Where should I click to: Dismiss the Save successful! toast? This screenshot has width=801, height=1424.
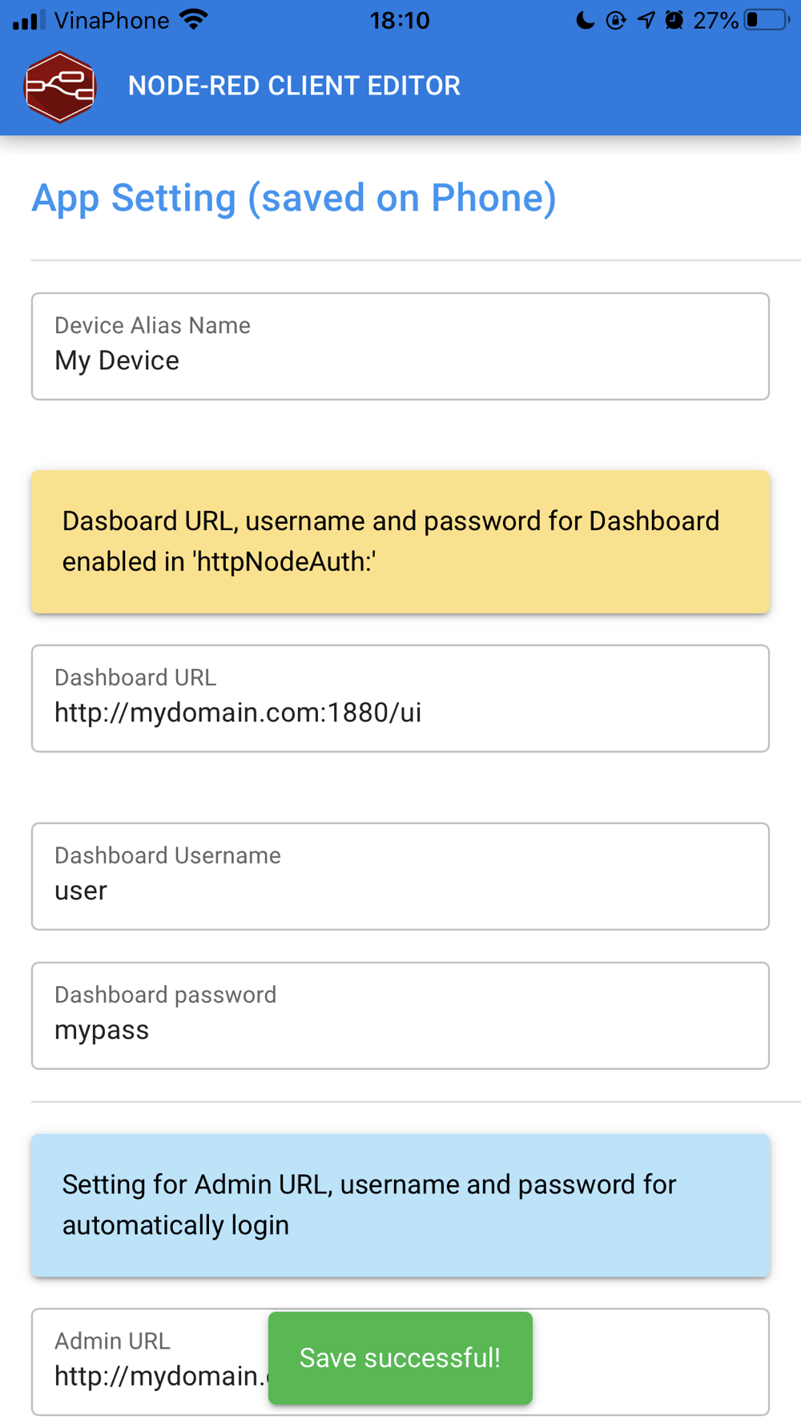click(x=400, y=1358)
